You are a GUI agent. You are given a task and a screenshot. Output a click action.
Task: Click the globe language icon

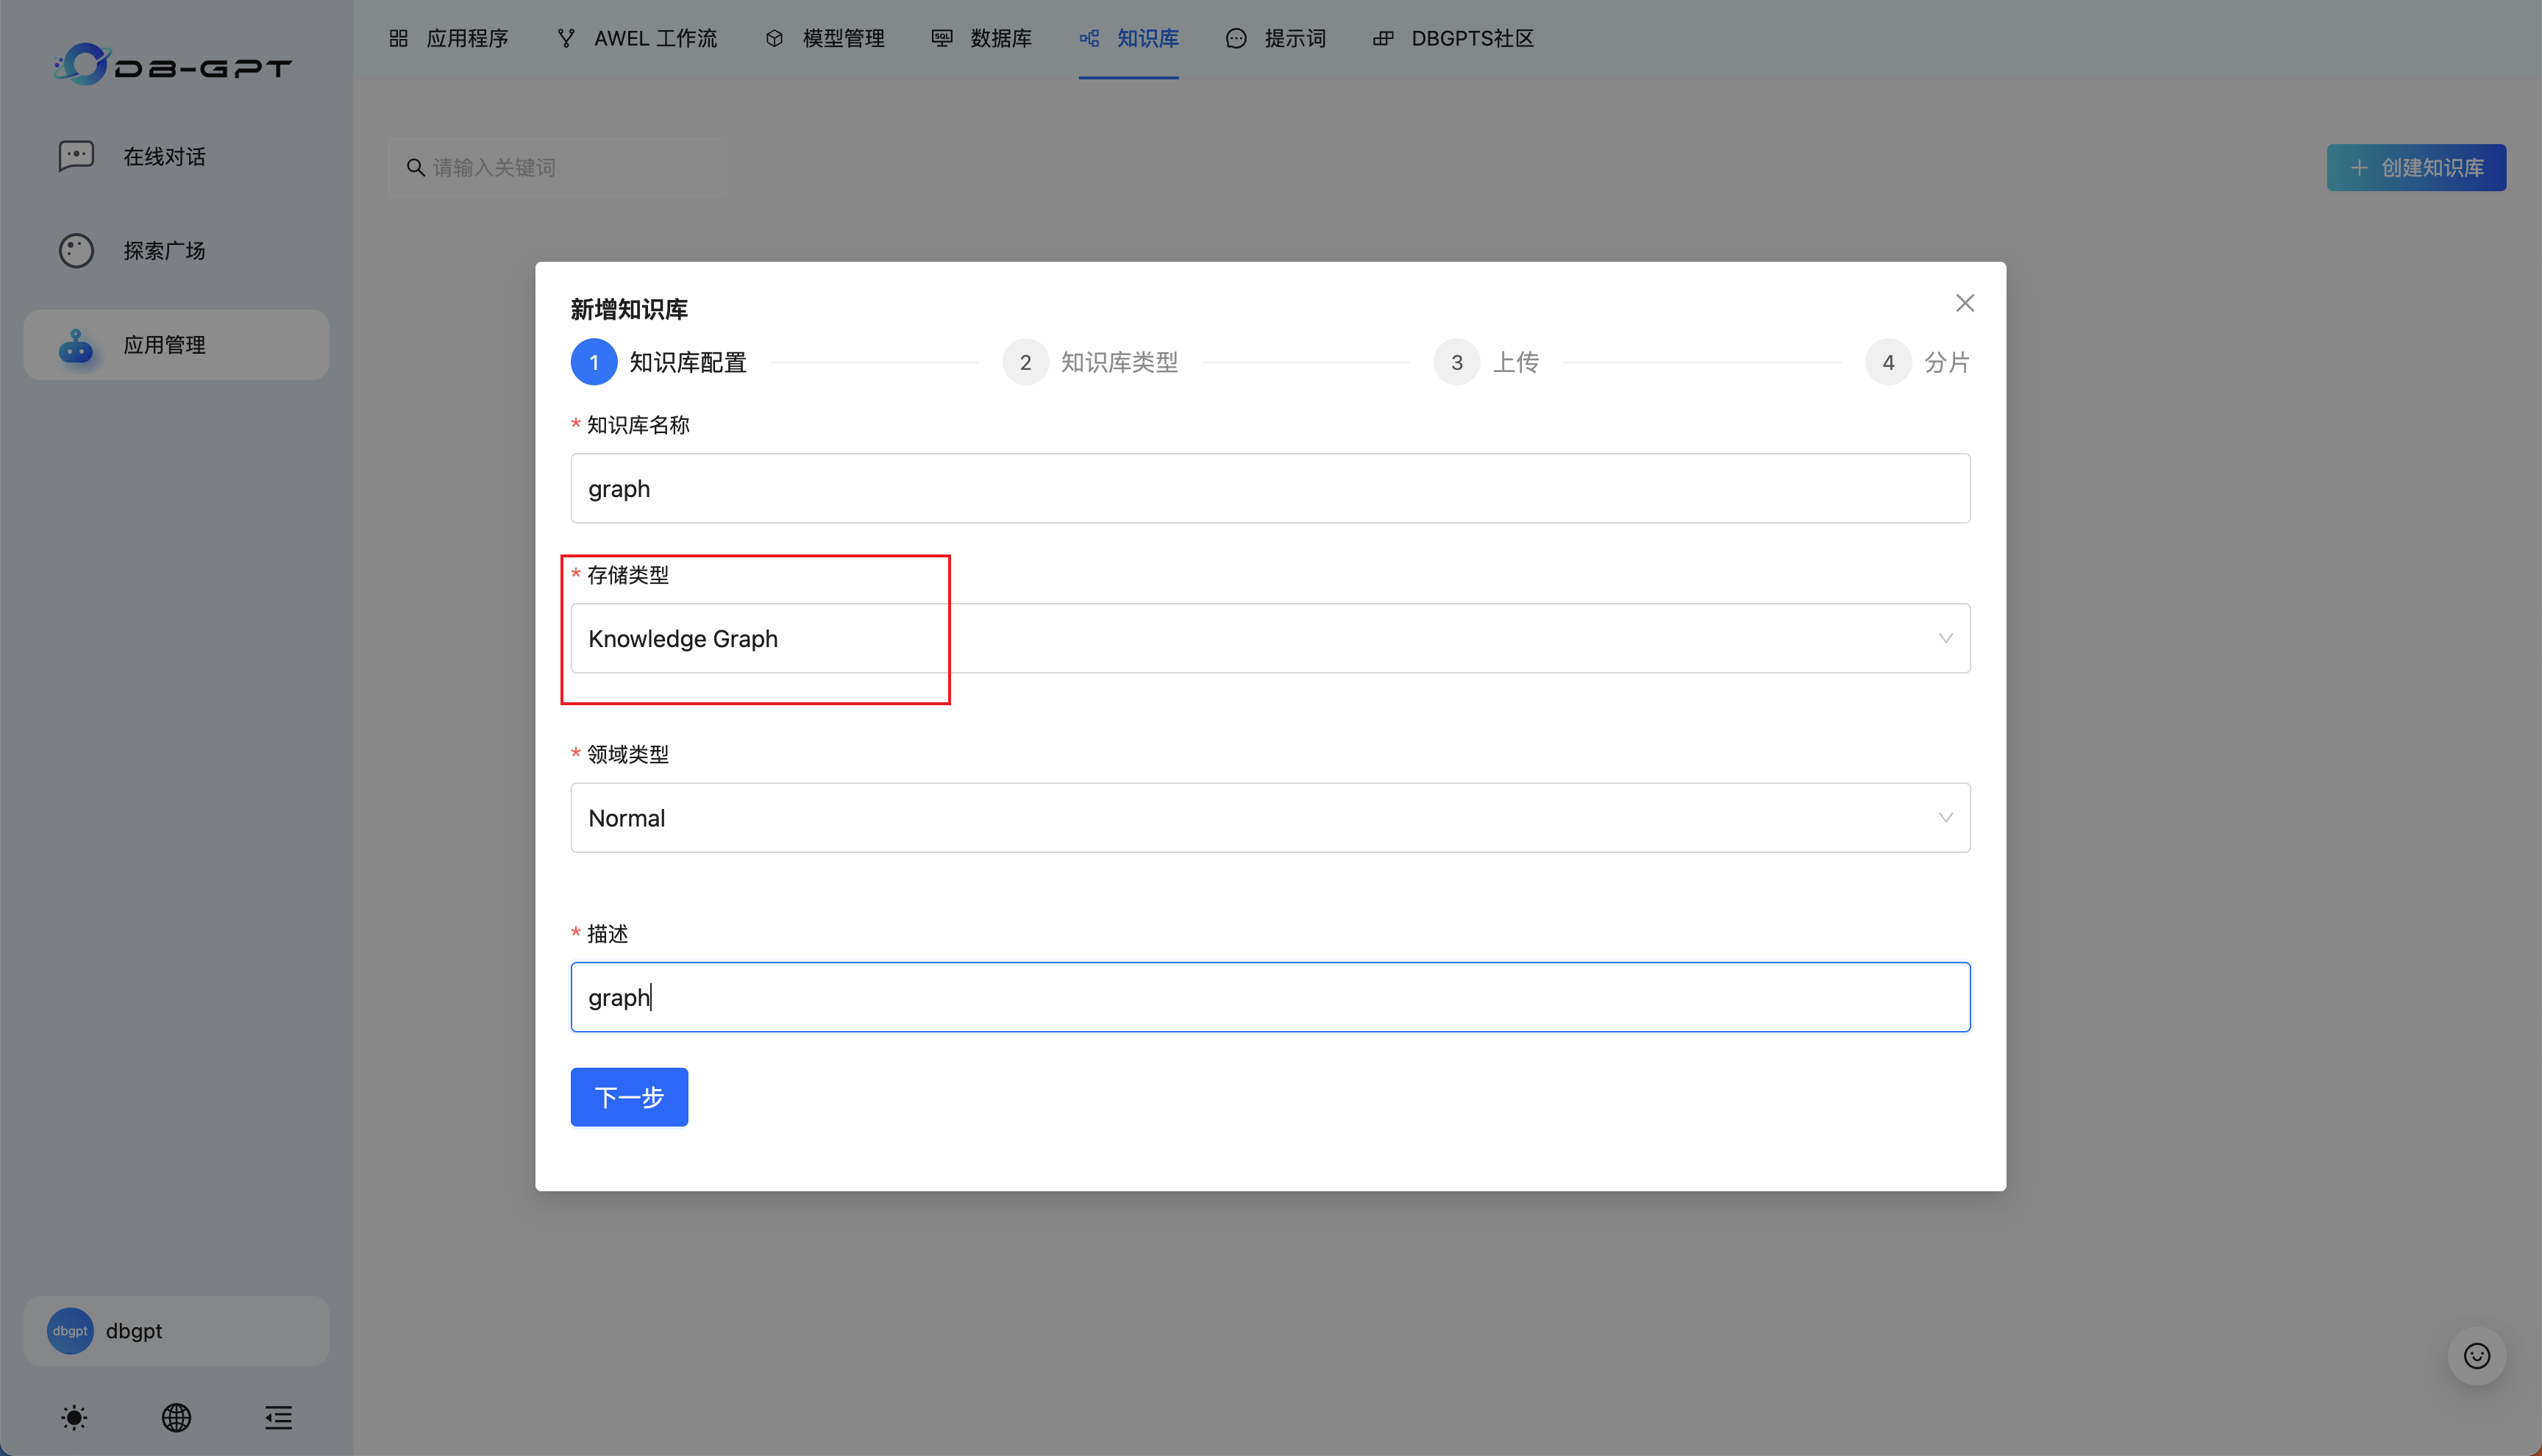(176, 1417)
